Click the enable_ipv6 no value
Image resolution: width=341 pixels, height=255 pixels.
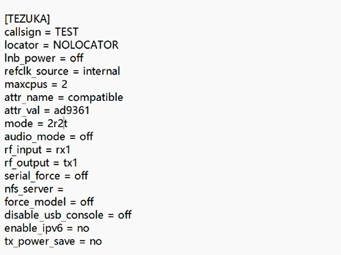[83, 229]
